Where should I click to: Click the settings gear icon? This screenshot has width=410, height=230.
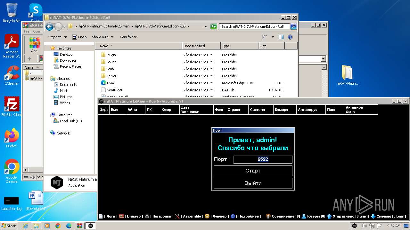tap(147, 216)
